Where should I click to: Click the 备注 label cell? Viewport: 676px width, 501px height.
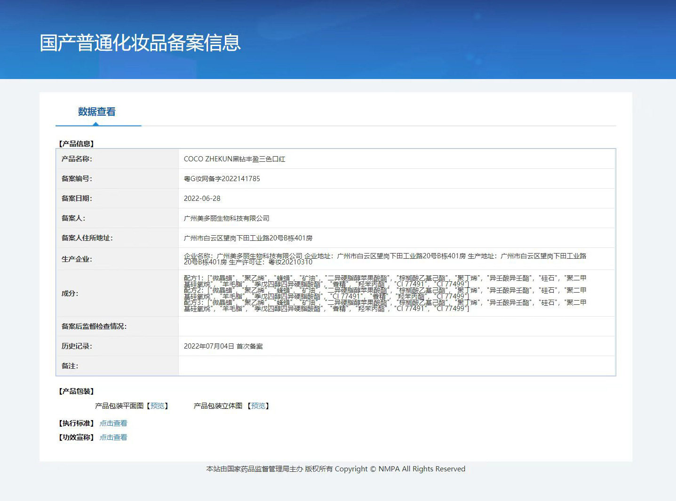(x=117, y=366)
